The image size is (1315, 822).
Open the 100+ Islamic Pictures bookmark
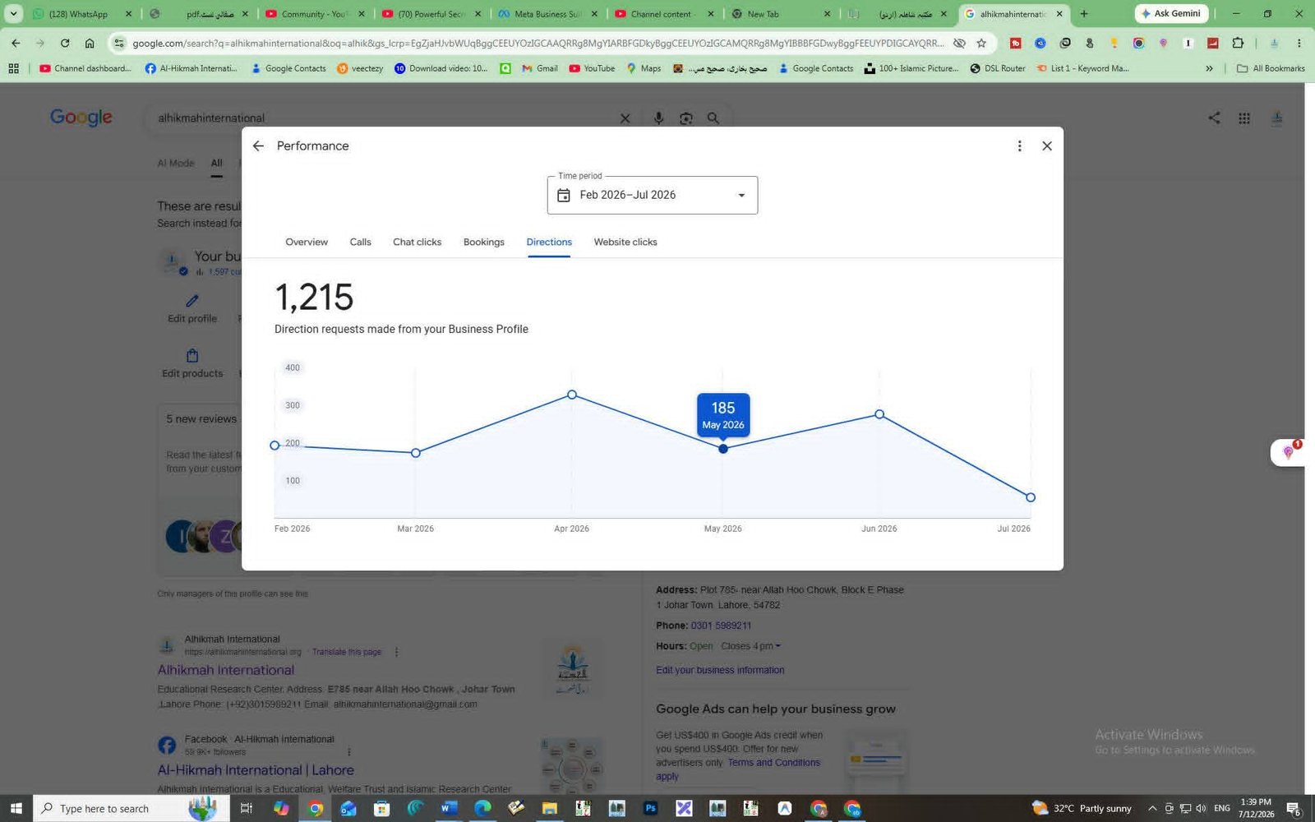911,68
